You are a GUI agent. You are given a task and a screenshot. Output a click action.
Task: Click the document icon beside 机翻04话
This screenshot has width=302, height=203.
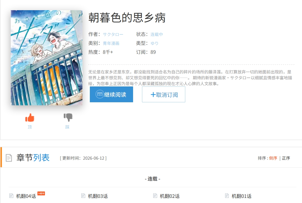click(11, 196)
